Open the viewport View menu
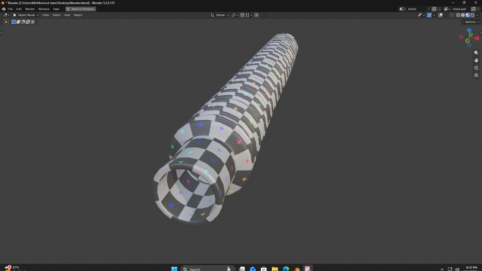The image size is (482, 271). pos(45,15)
